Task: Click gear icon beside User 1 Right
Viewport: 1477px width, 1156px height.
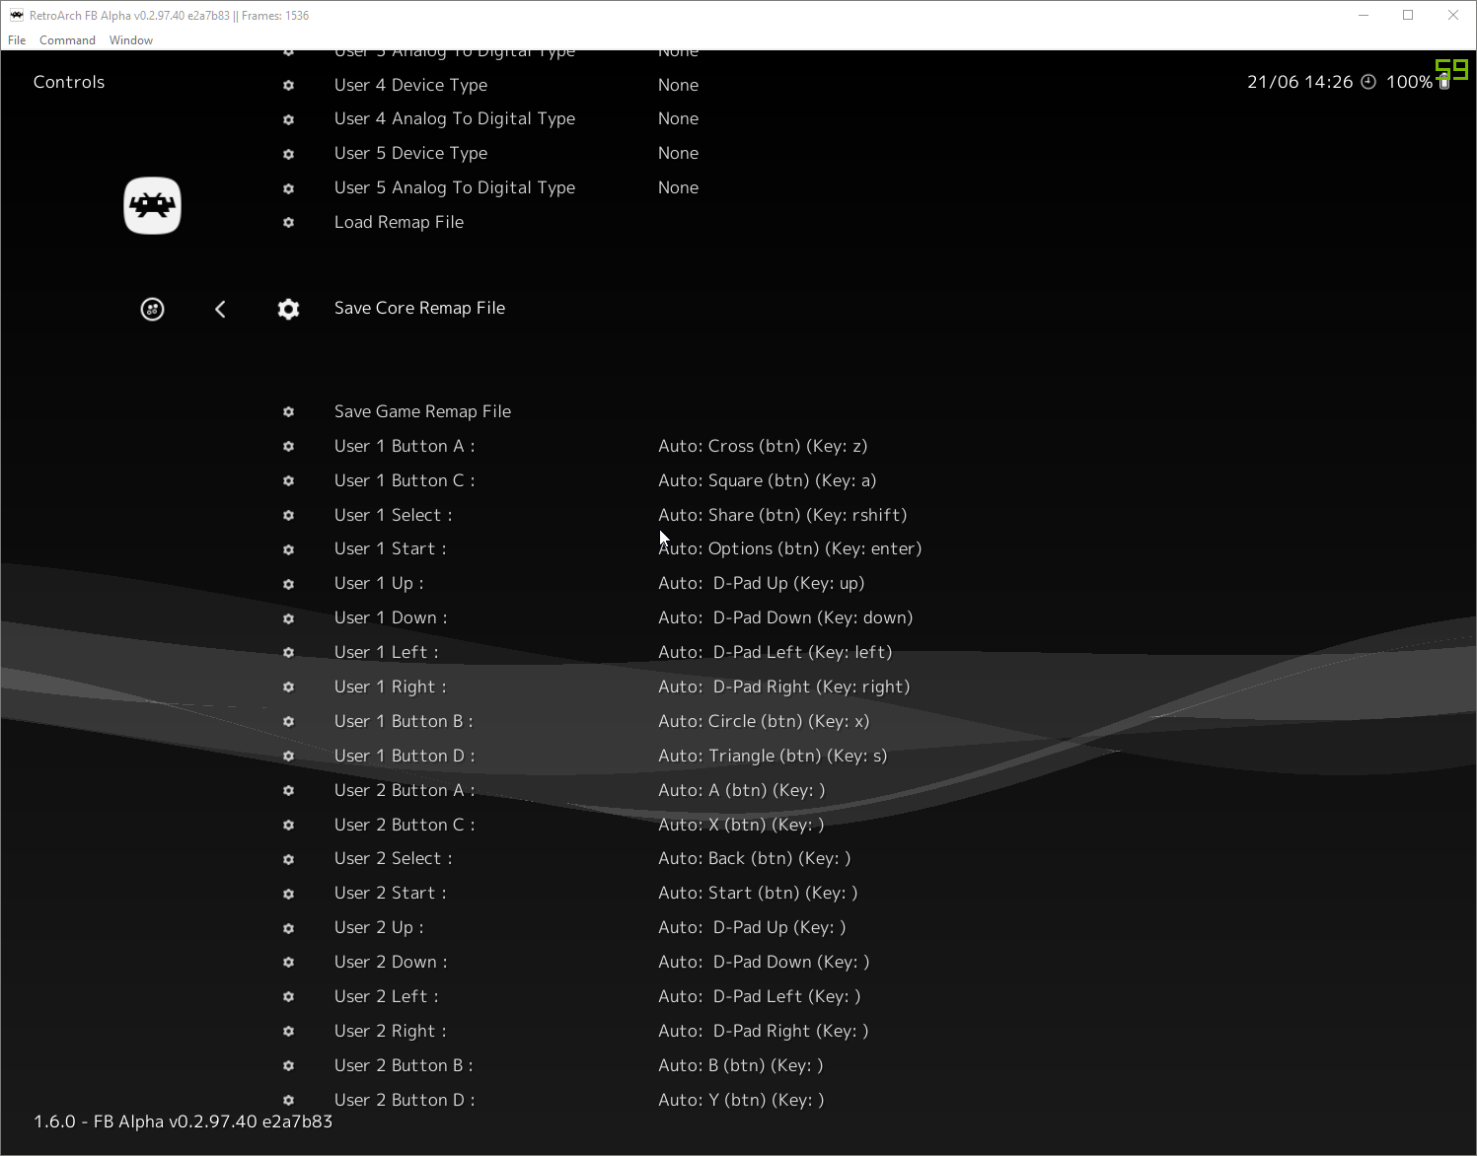Action: pos(288,687)
